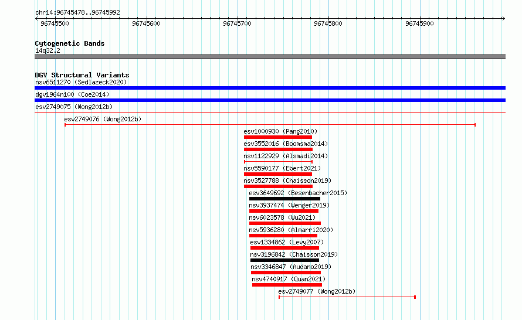Image resolution: width=522 pixels, height=320 pixels.
Task: Click the dgv1964n100 (Coe2014) label
Action: coord(72,94)
